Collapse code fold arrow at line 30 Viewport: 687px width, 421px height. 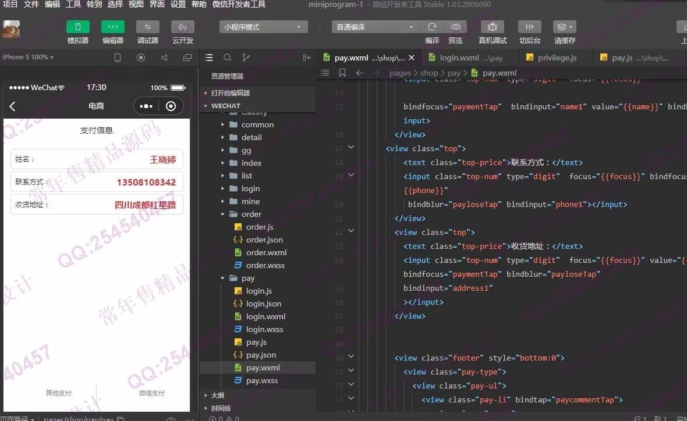click(x=351, y=356)
